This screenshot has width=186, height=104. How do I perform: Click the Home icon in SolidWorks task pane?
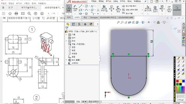coord(184,24)
